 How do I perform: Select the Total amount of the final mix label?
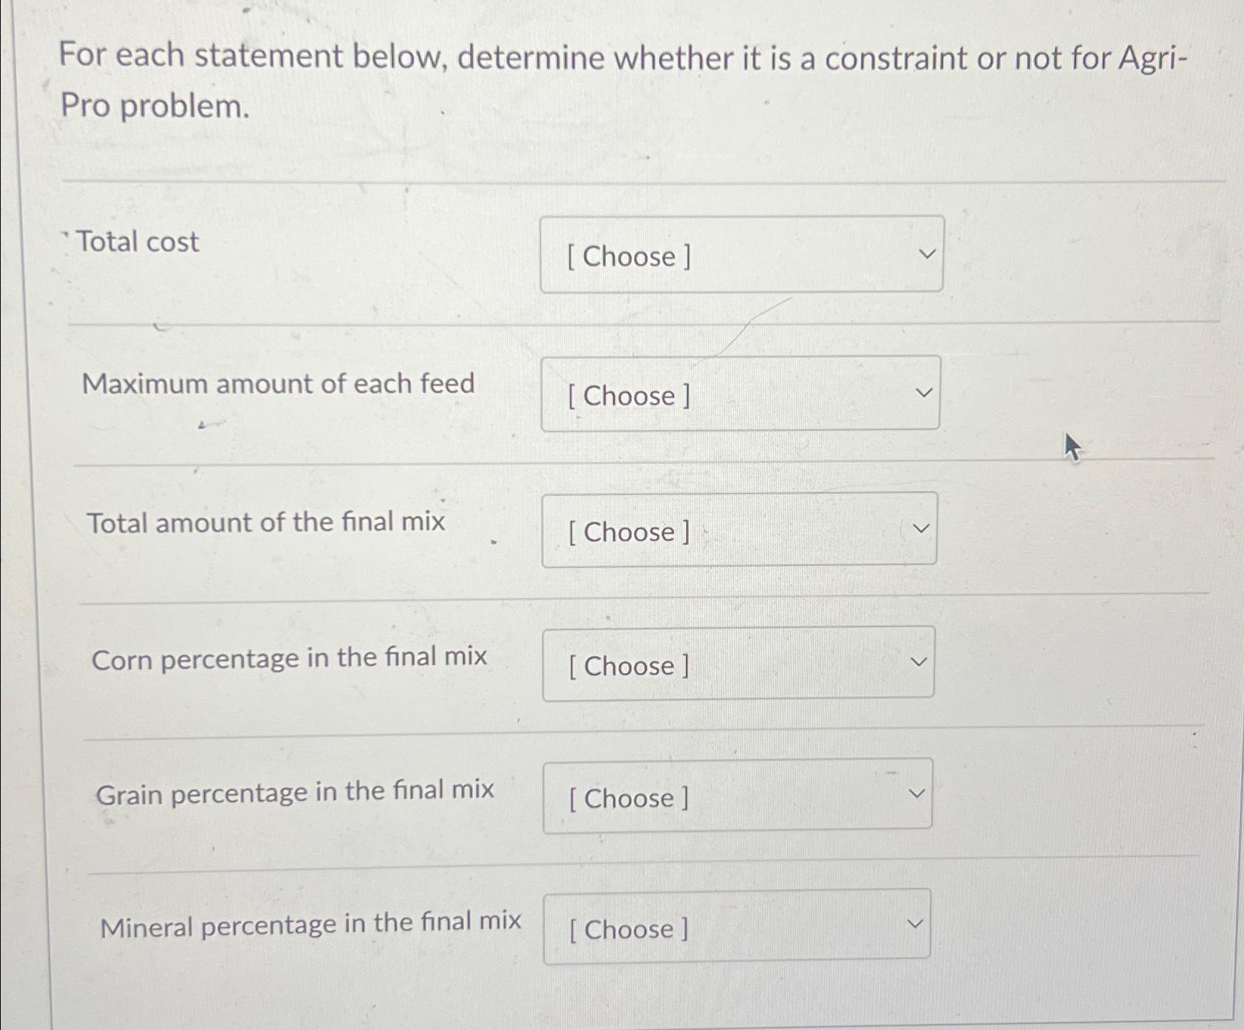[268, 522]
